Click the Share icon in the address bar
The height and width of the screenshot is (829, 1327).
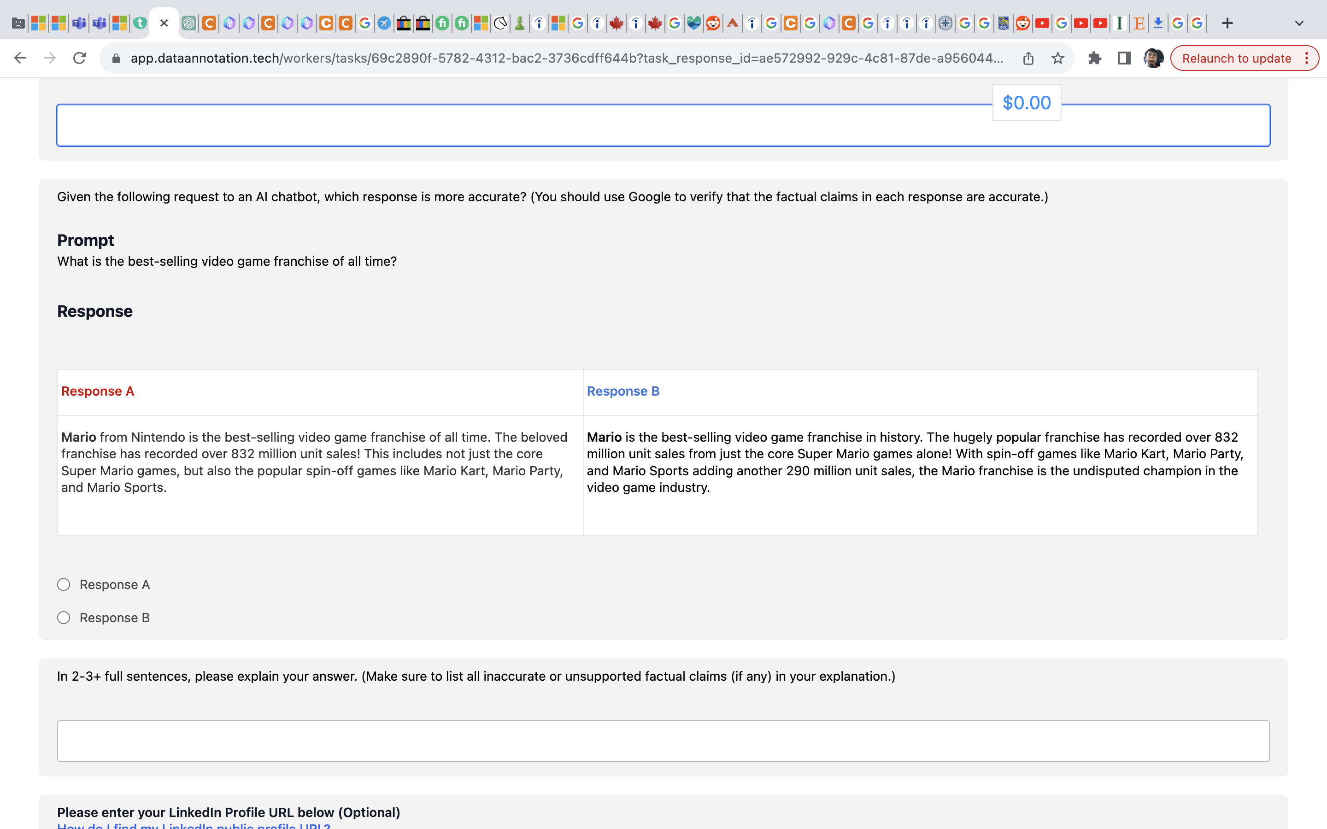[1028, 58]
